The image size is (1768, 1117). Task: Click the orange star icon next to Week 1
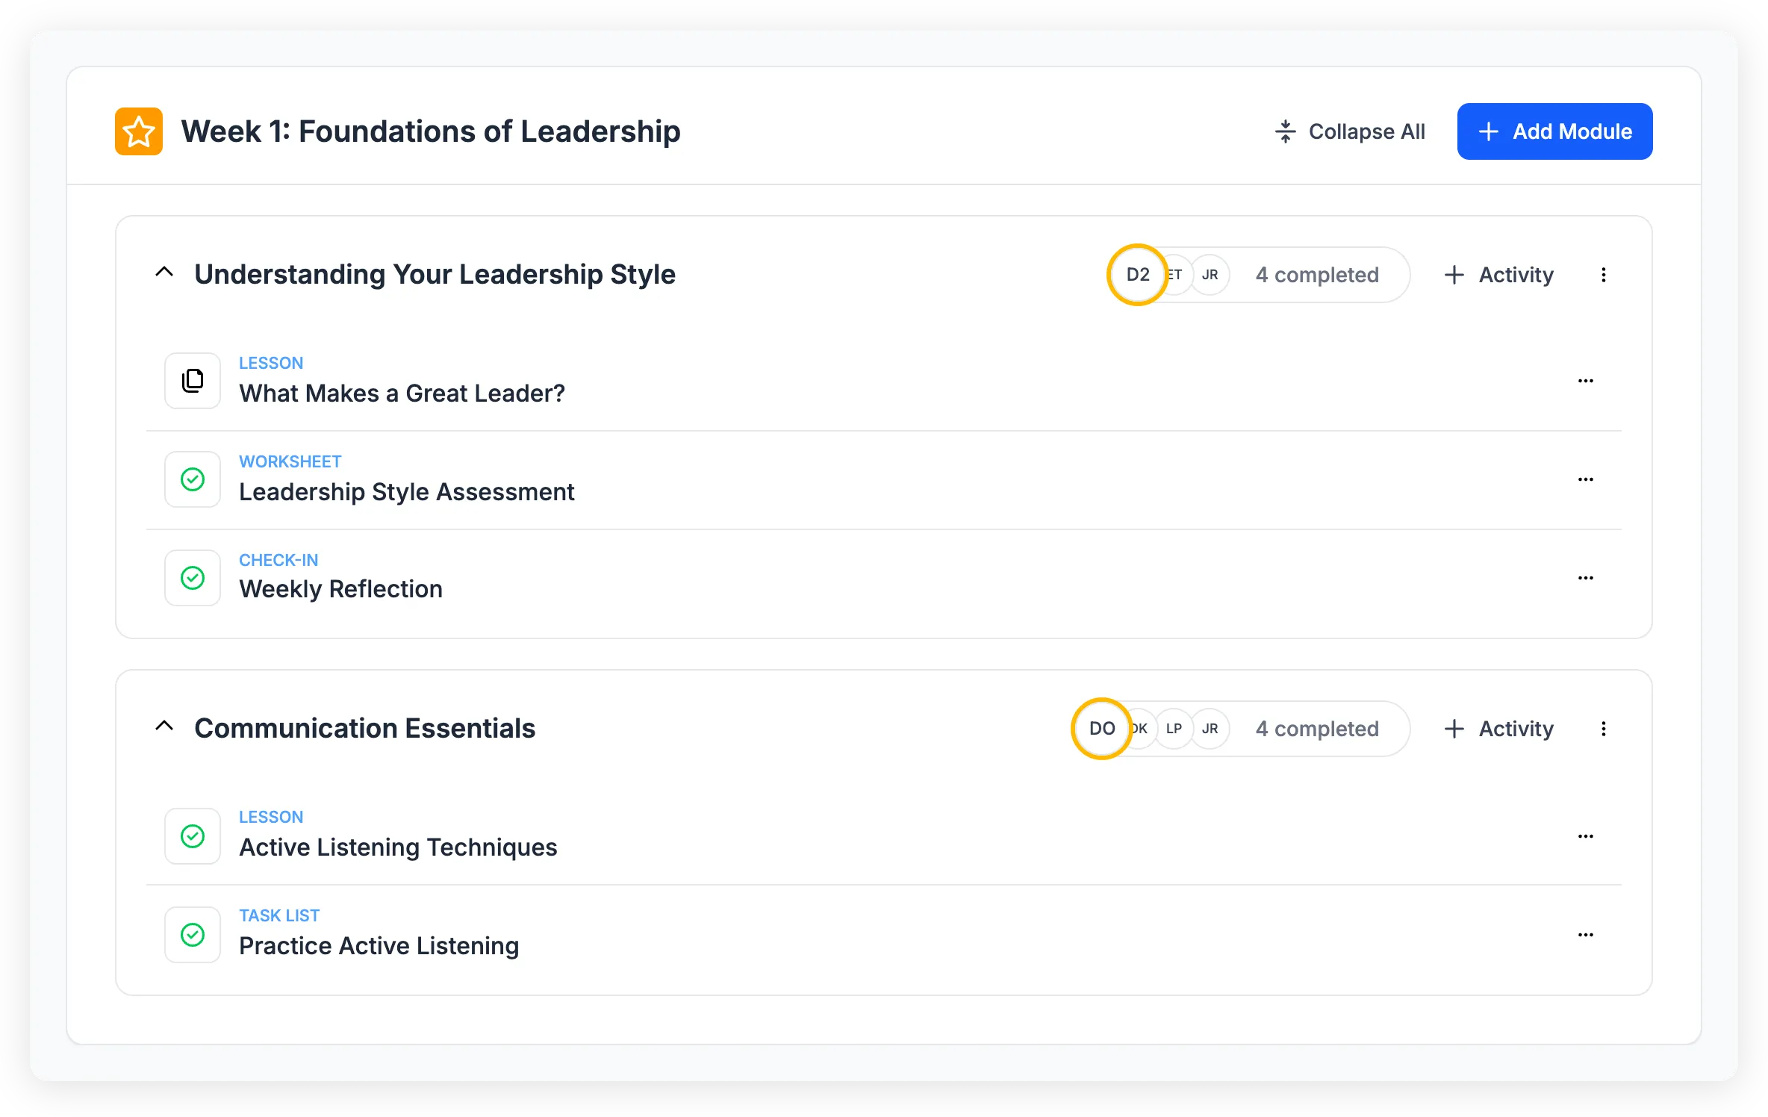(138, 131)
